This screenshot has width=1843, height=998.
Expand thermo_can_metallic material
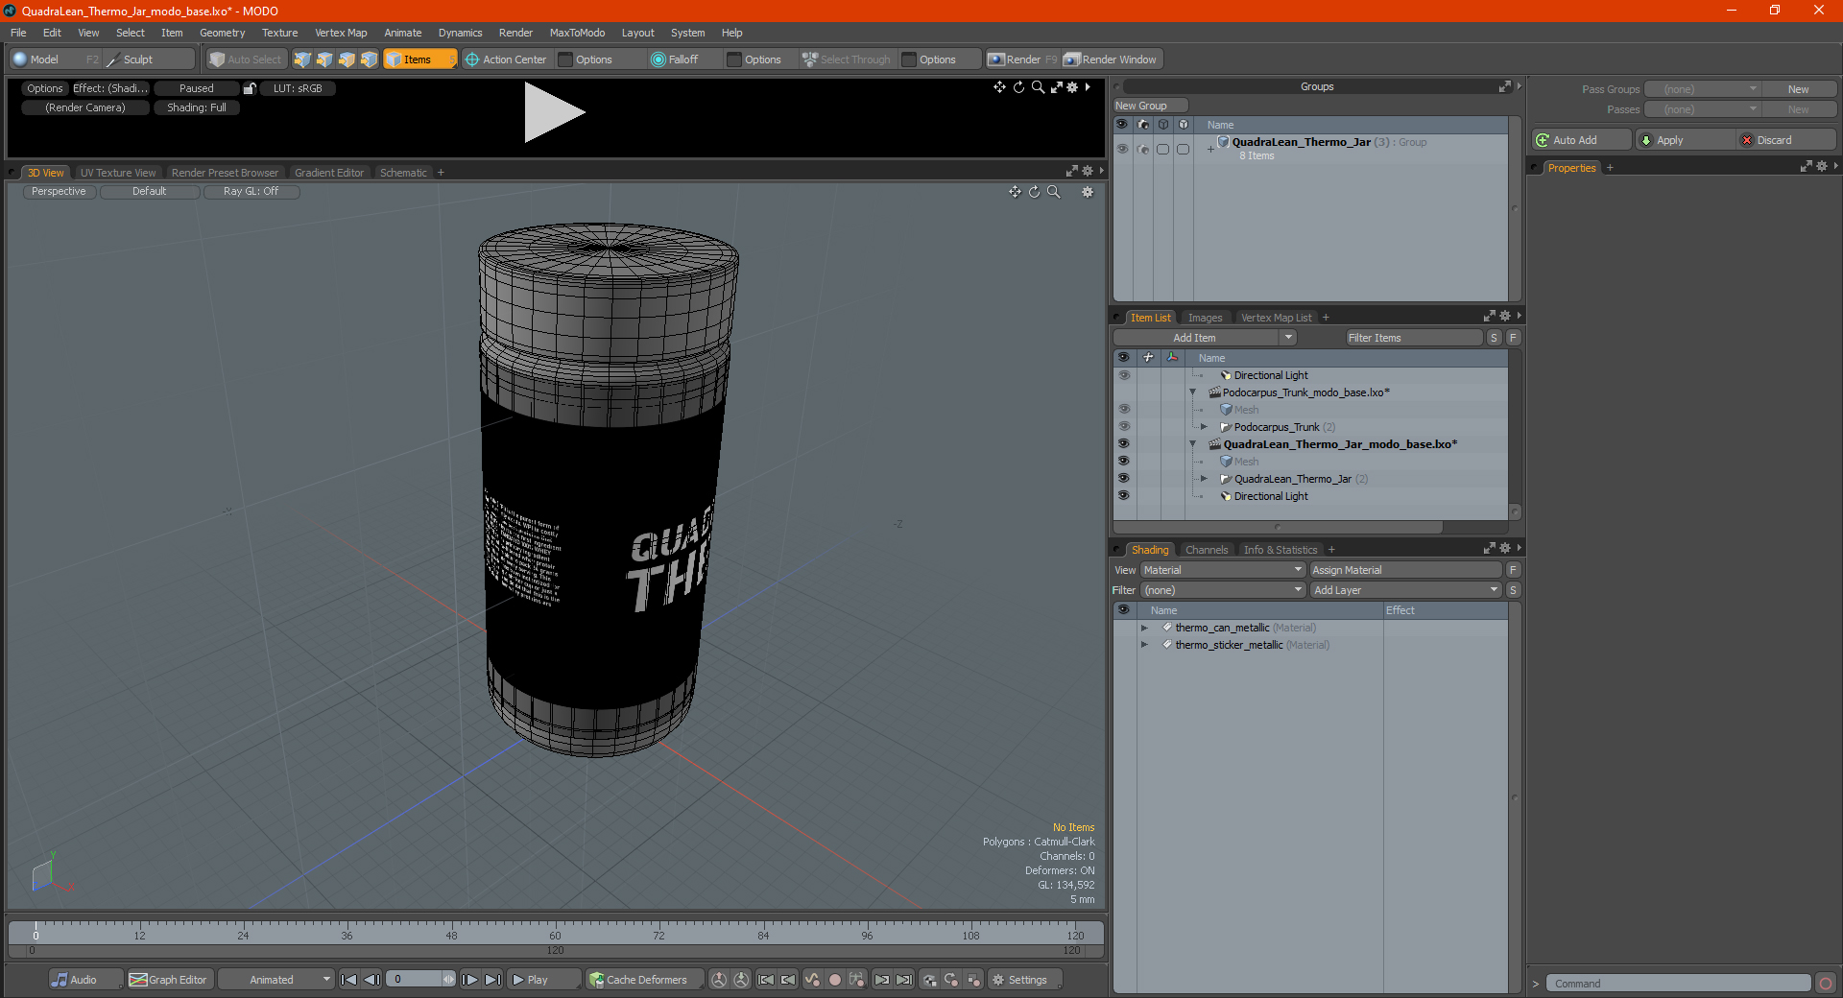(1144, 628)
